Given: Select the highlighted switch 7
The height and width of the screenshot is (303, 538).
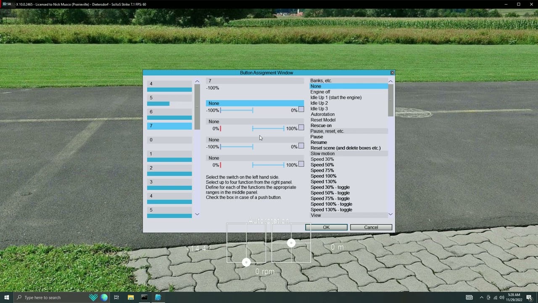Looking at the screenshot, I should (x=169, y=126).
